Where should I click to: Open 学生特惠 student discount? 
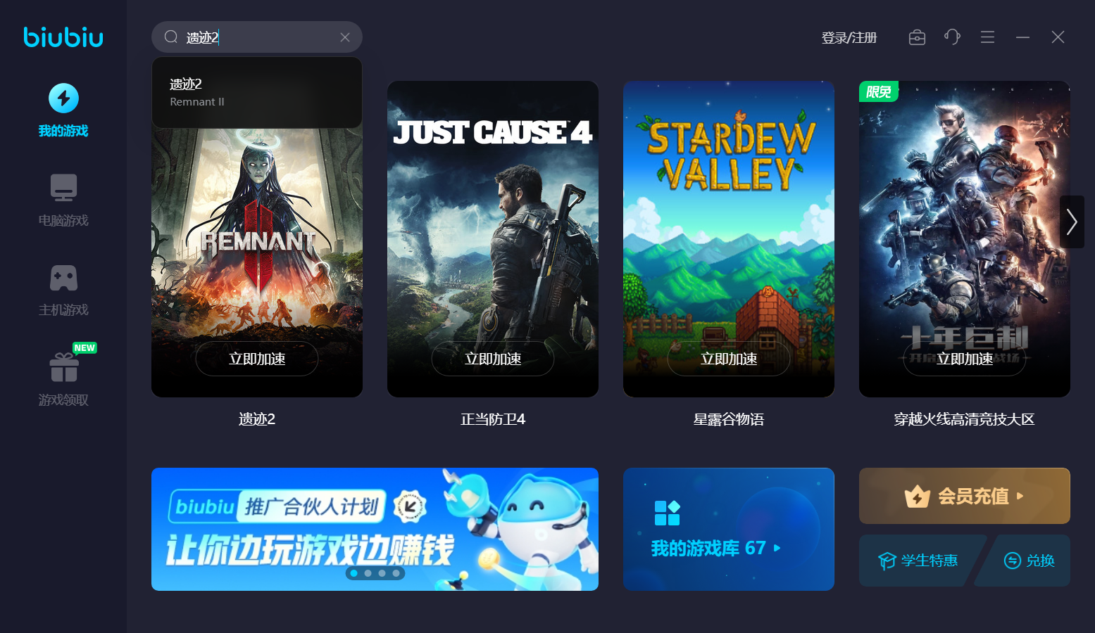coord(918,561)
